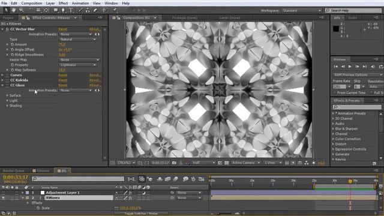Toggle transparency grid in viewer

tap(227, 163)
